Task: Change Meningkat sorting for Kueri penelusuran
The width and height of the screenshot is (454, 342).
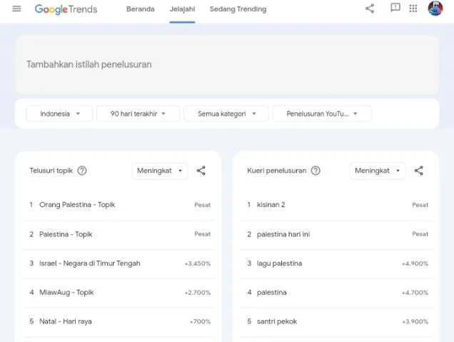Action: (378, 171)
